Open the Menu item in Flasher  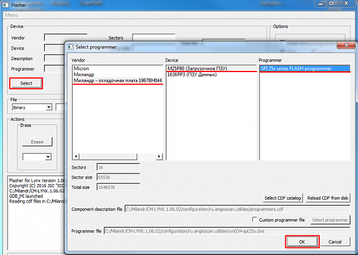(11, 15)
